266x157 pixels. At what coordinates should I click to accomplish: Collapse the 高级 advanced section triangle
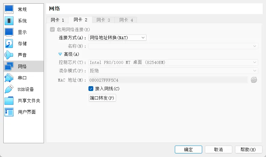point(60,54)
